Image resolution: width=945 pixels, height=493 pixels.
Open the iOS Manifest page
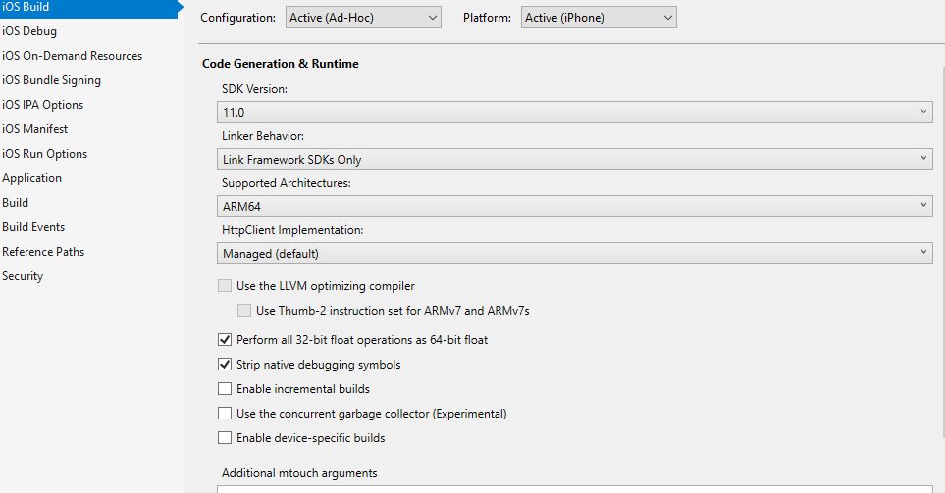click(35, 129)
